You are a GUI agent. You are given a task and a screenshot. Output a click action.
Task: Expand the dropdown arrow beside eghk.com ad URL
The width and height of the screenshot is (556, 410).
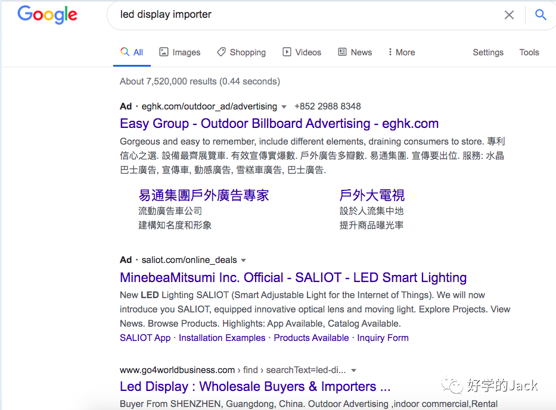284,107
